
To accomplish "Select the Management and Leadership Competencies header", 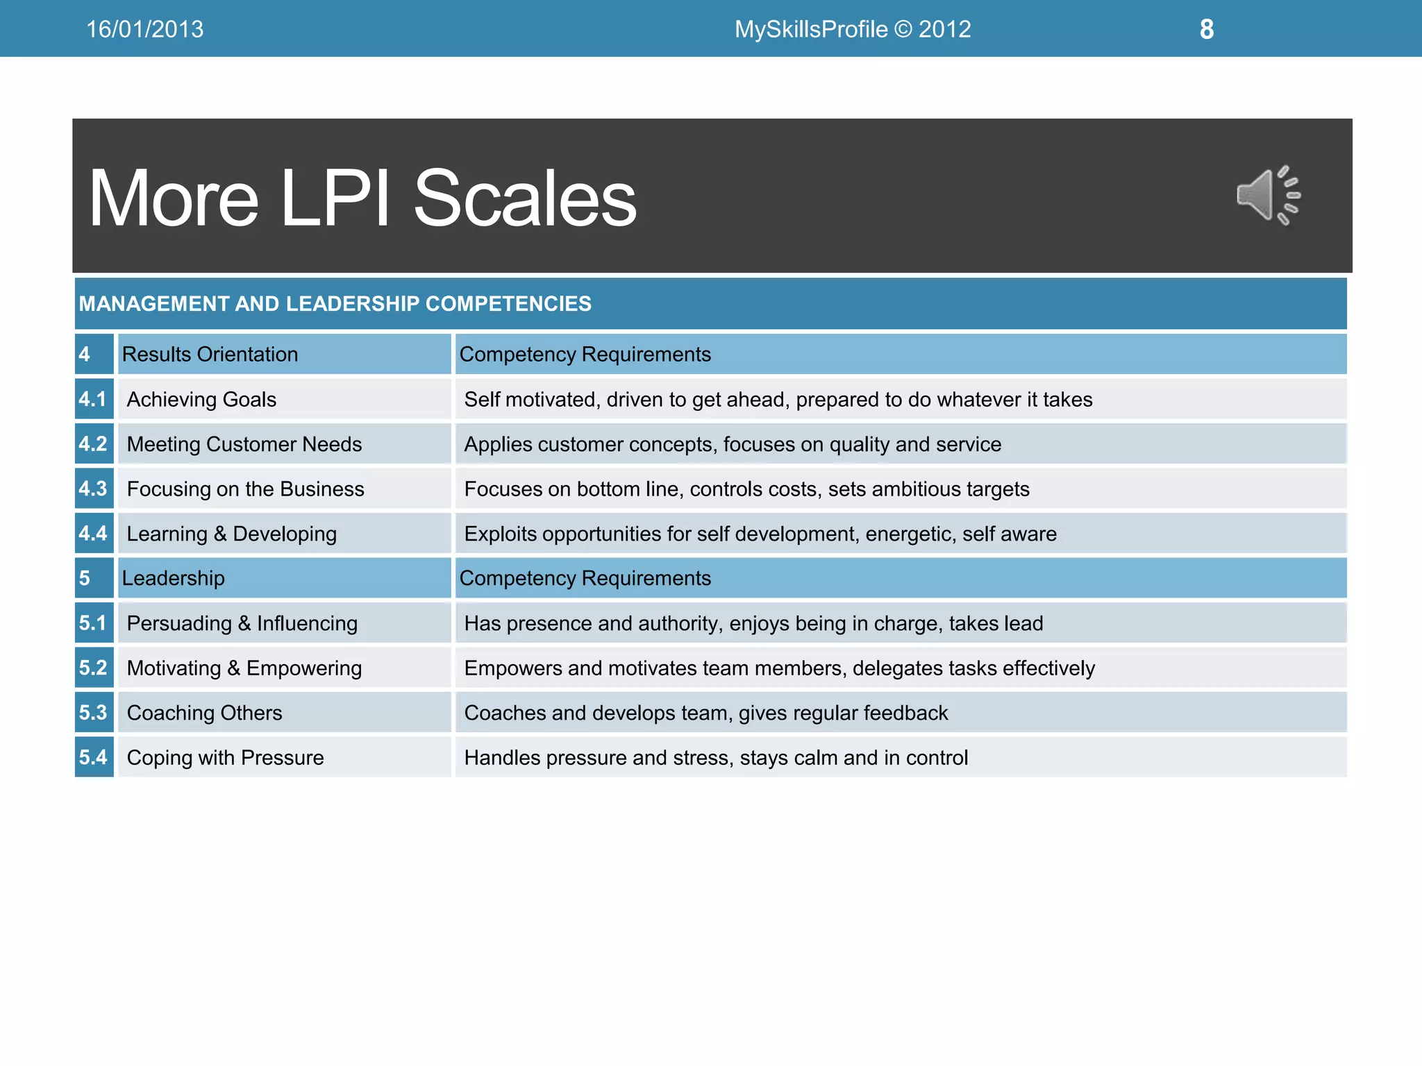I will click(x=335, y=304).
